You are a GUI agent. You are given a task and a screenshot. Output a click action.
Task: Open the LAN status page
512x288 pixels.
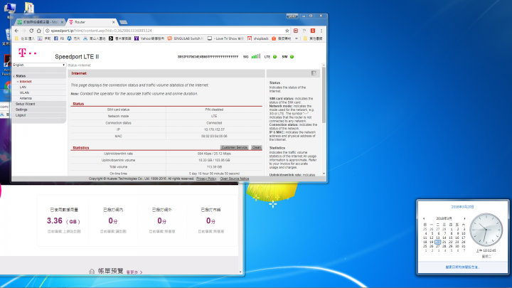coord(23,87)
